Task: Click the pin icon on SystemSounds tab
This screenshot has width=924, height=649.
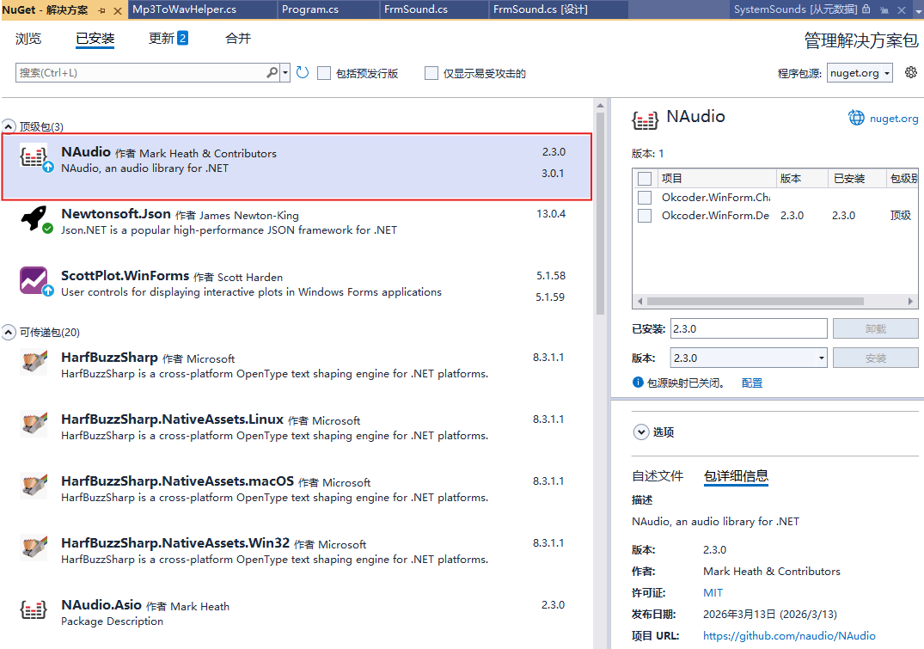Action: click(x=884, y=10)
